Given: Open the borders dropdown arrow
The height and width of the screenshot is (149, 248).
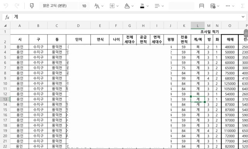Looking at the screenshot, I should point(117,6).
